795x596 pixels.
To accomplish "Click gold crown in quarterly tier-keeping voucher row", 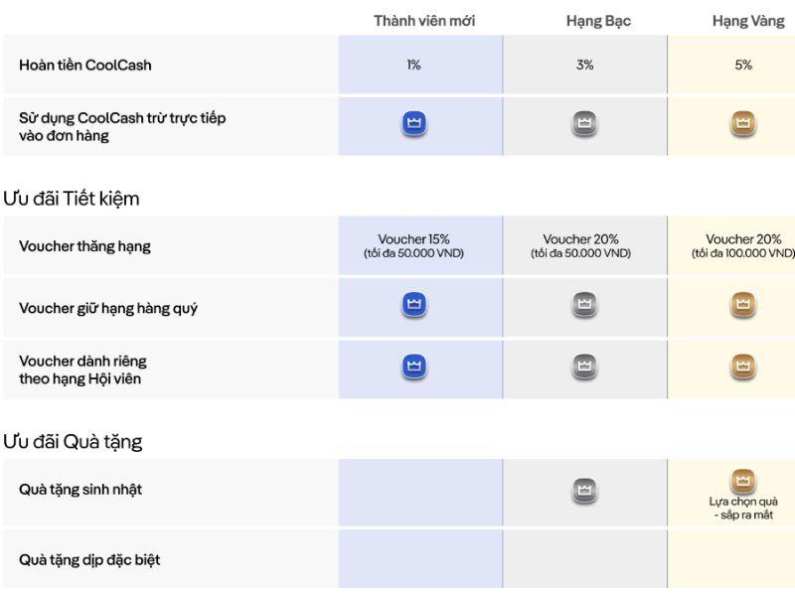I will (x=742, y=305).
